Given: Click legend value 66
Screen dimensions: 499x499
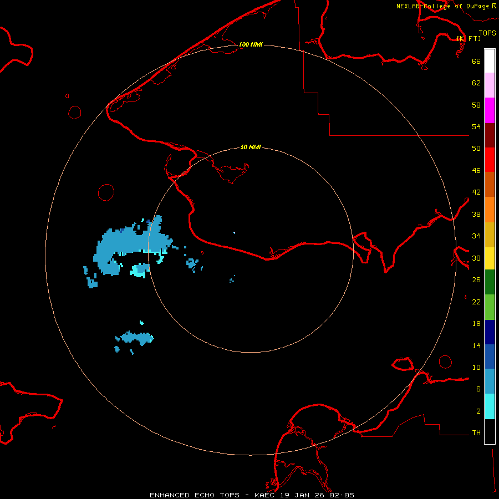Looking at the screenshot, I should (476, 61).
